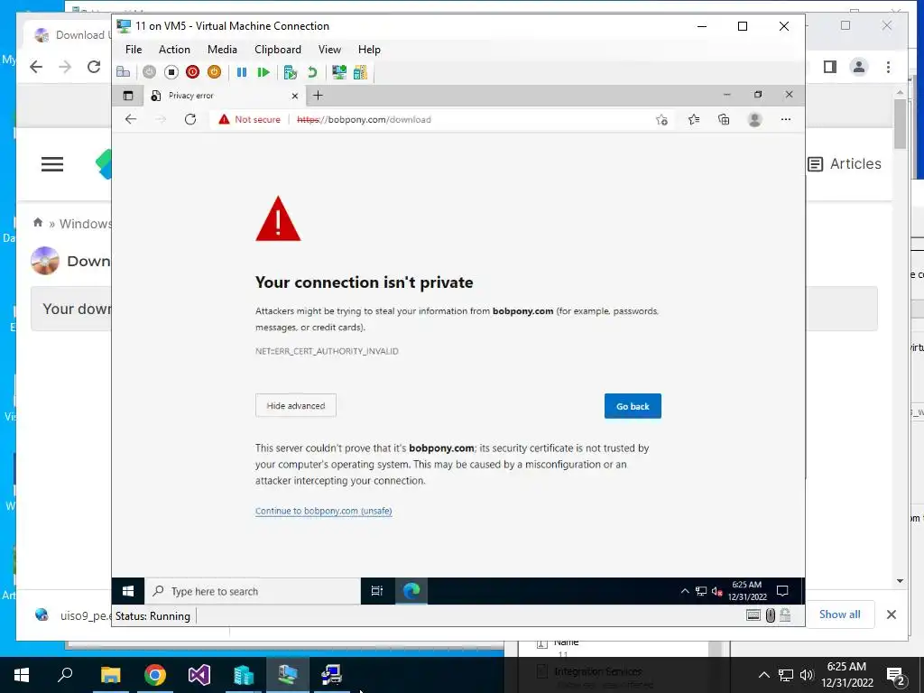Image resolution: width=924 pixels, height=693 pixels.
Task: Open Edge Settings and more menu
Action: point(786,120)
